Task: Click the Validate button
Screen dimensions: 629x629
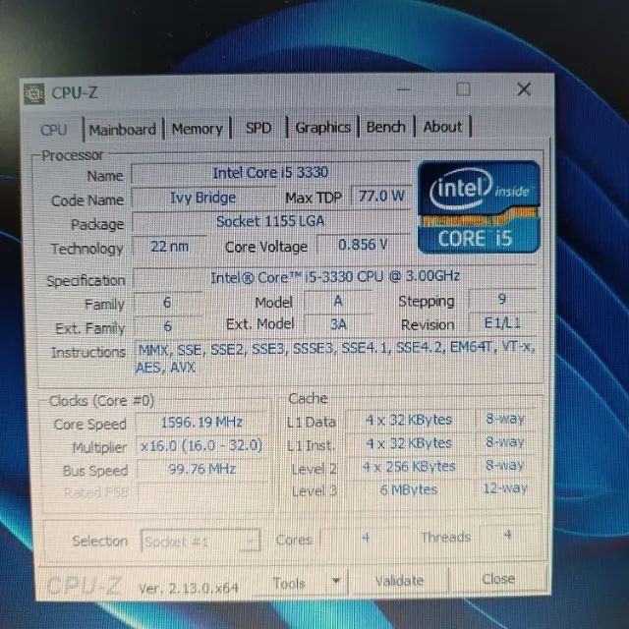Action: click(x=399, y=581)
